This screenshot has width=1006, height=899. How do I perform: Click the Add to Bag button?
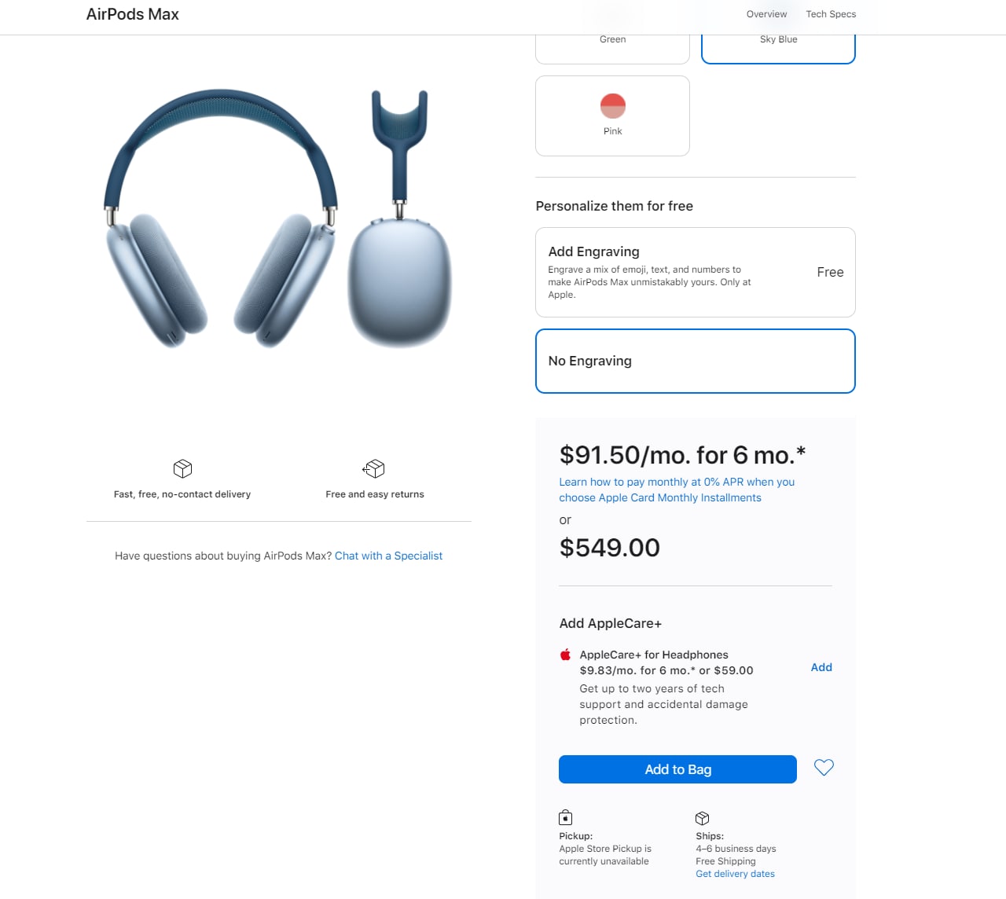coord(677,769)
